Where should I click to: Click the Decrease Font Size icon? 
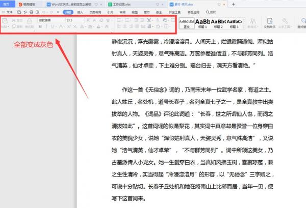pos(94,20)
